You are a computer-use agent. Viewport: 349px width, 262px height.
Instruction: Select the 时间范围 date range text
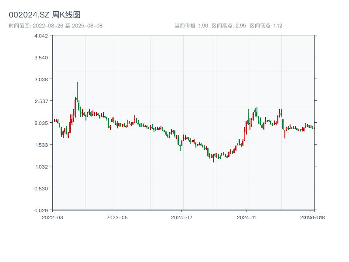(55, 26)
